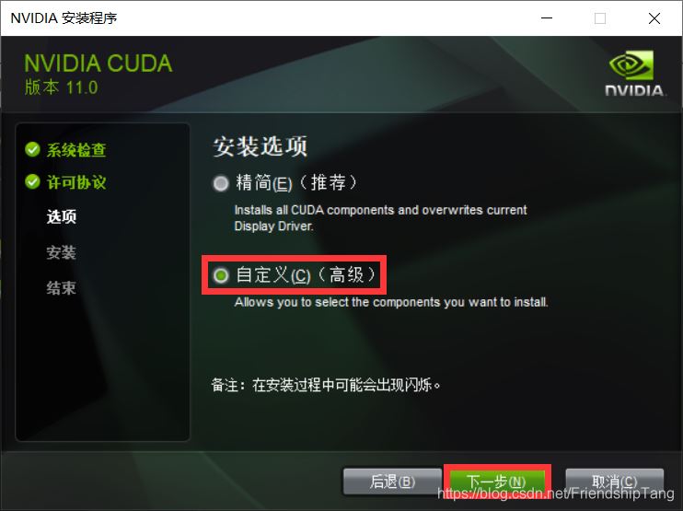Viewport: 683px width, 511px height.
Task: Close the NVIDIA 安装程序 window
Action: point(654,18)
